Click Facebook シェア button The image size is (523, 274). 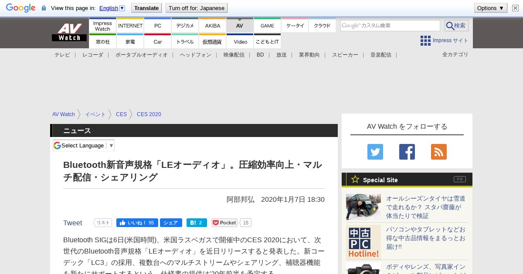point(171,223)
